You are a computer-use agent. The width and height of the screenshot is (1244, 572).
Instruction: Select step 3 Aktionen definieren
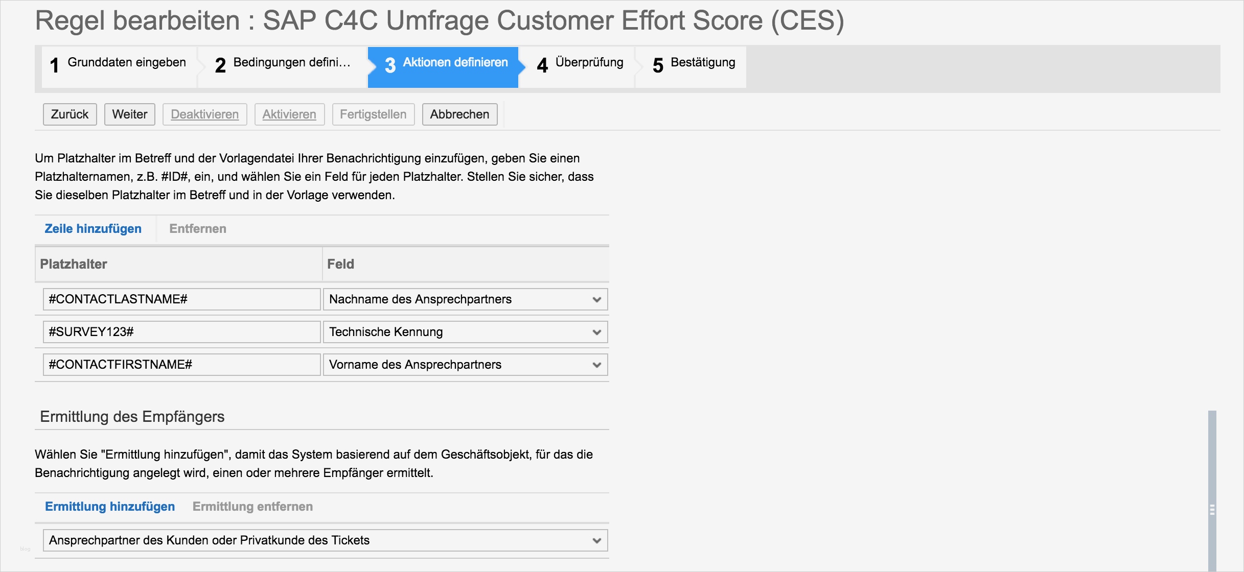click(x=444, y=64)
